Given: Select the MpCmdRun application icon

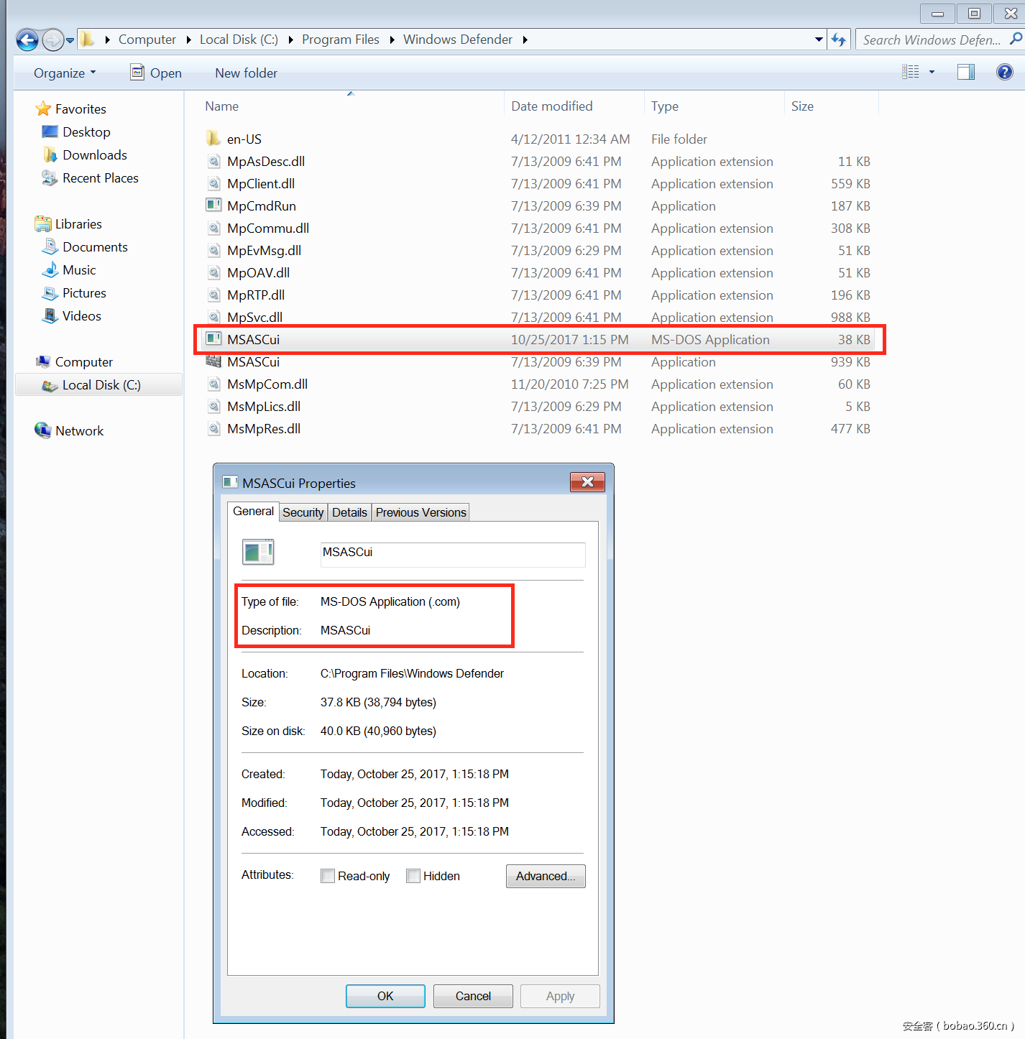Looking at the screenshot, I should [213, 206].
